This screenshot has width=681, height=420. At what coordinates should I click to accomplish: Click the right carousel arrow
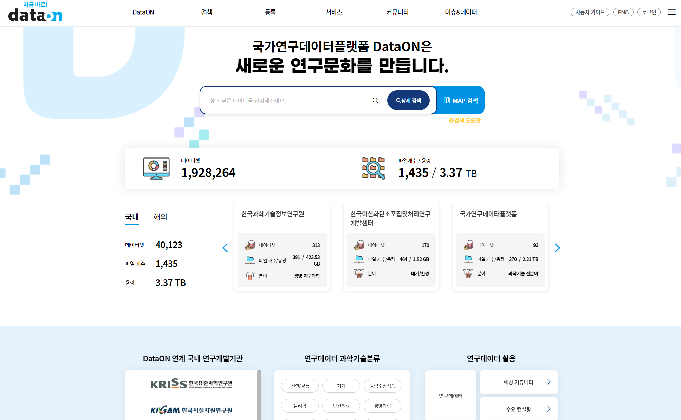click(557, 248)
